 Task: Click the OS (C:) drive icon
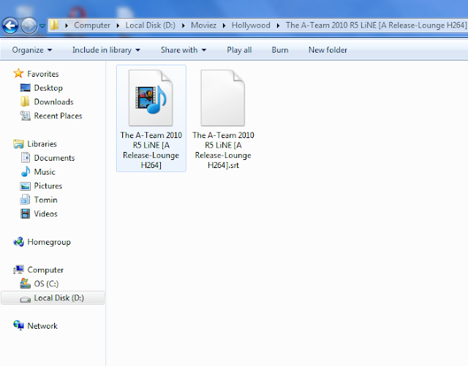coord(25,283)
